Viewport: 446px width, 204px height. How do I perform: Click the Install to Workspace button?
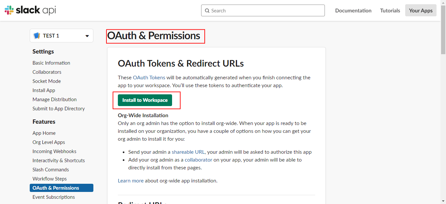coord(145,100)
